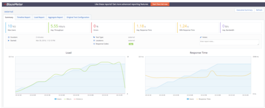Click the 'Mar 30, 2016' started timestamp

pos(46,40)
